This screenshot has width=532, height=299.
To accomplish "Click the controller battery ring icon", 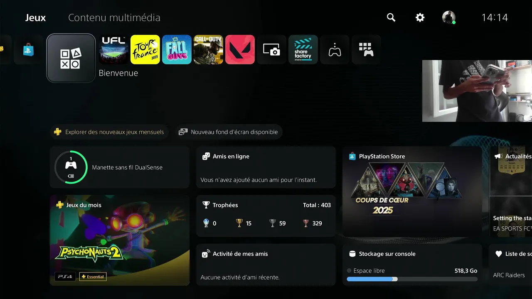I will click(71, 167).
